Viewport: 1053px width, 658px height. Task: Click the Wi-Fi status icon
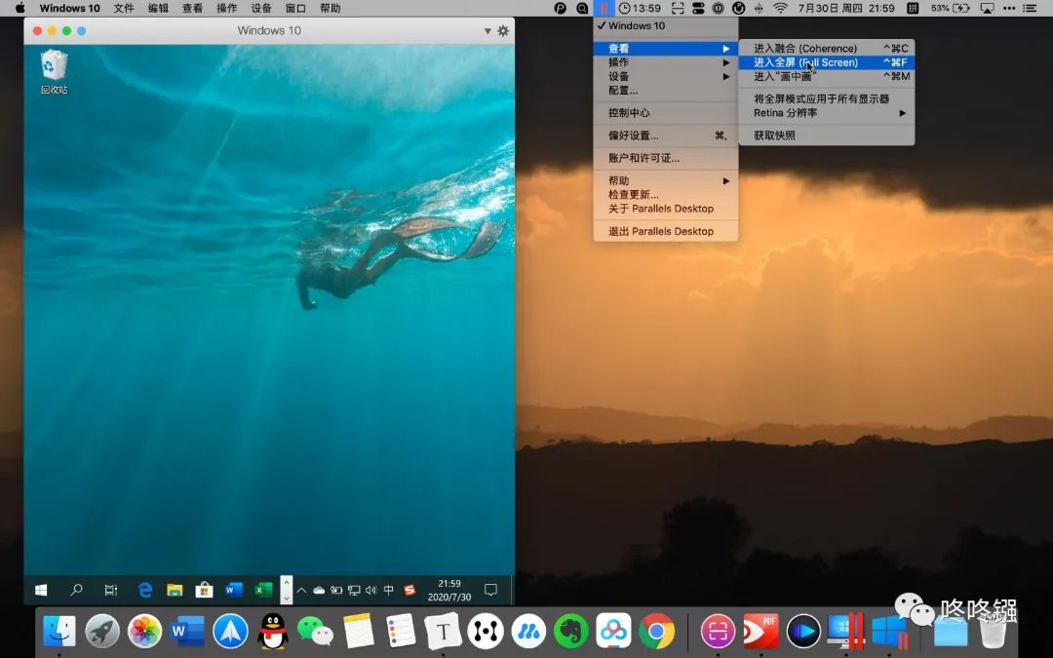(x=780, y=8)
